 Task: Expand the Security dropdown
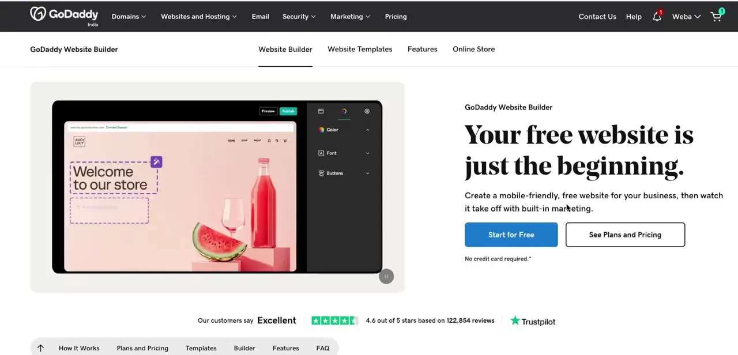299,17
